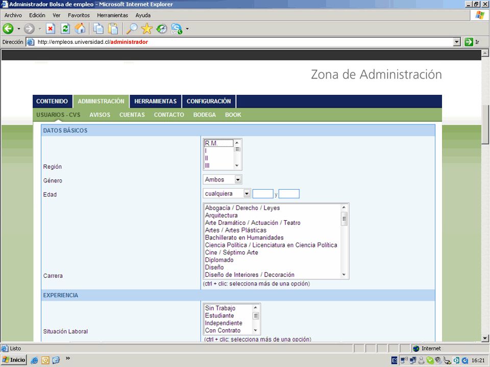Click the Windows flag logo in the menu bar
Image resolution: width=490 pixels, height=367 pixels.
480,15
